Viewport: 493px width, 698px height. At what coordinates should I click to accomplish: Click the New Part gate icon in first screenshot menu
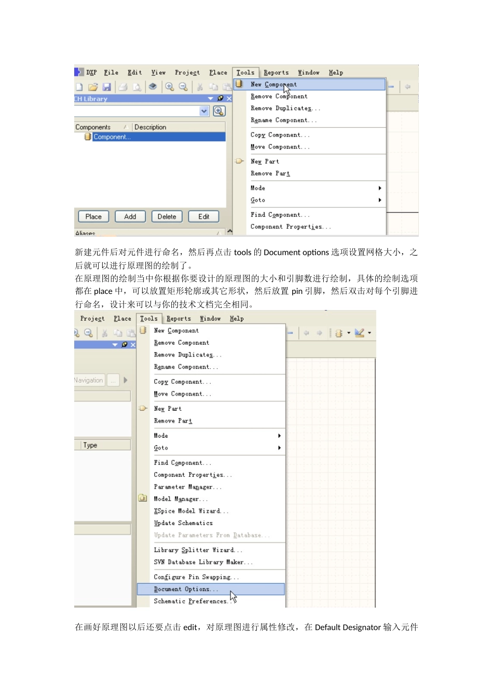point(239,161)
